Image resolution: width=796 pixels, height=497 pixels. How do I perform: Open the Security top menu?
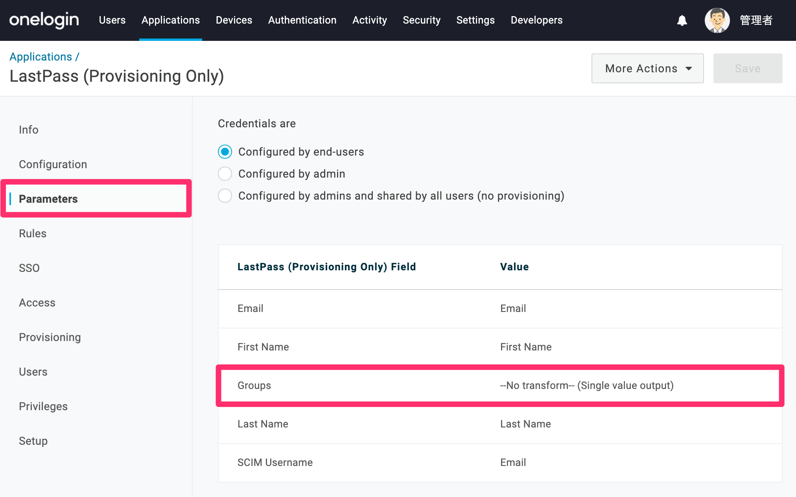[422, 20]
